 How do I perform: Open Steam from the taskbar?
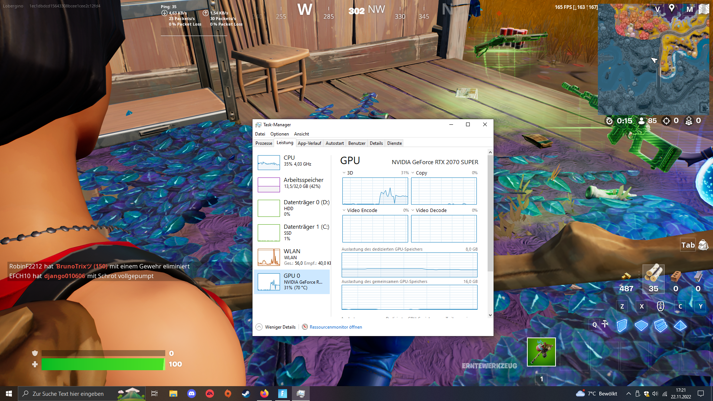246,394
